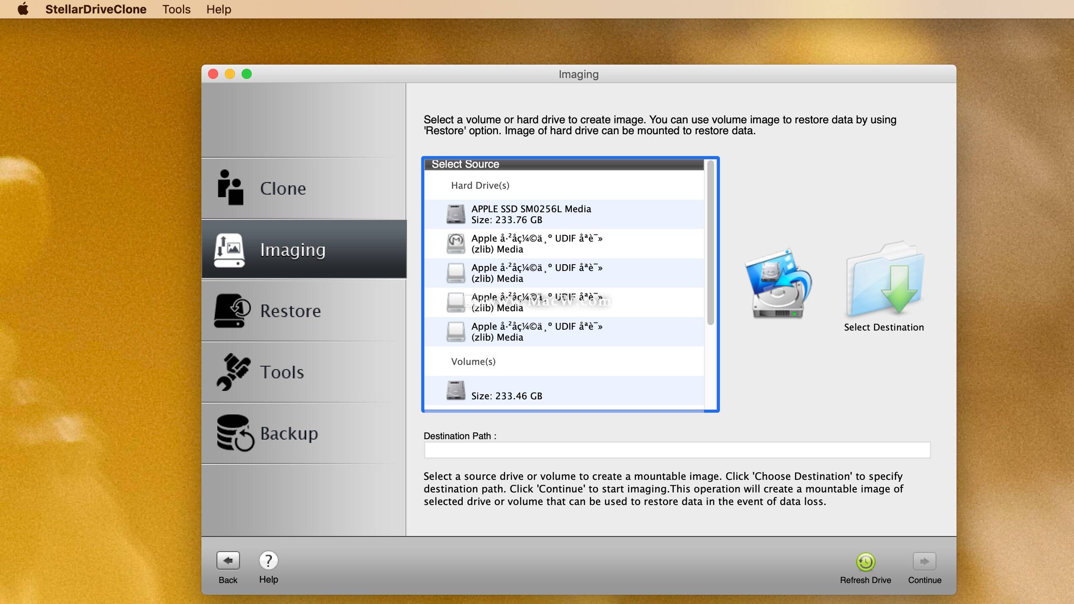Click the first UDIF media disk icon

456,244
